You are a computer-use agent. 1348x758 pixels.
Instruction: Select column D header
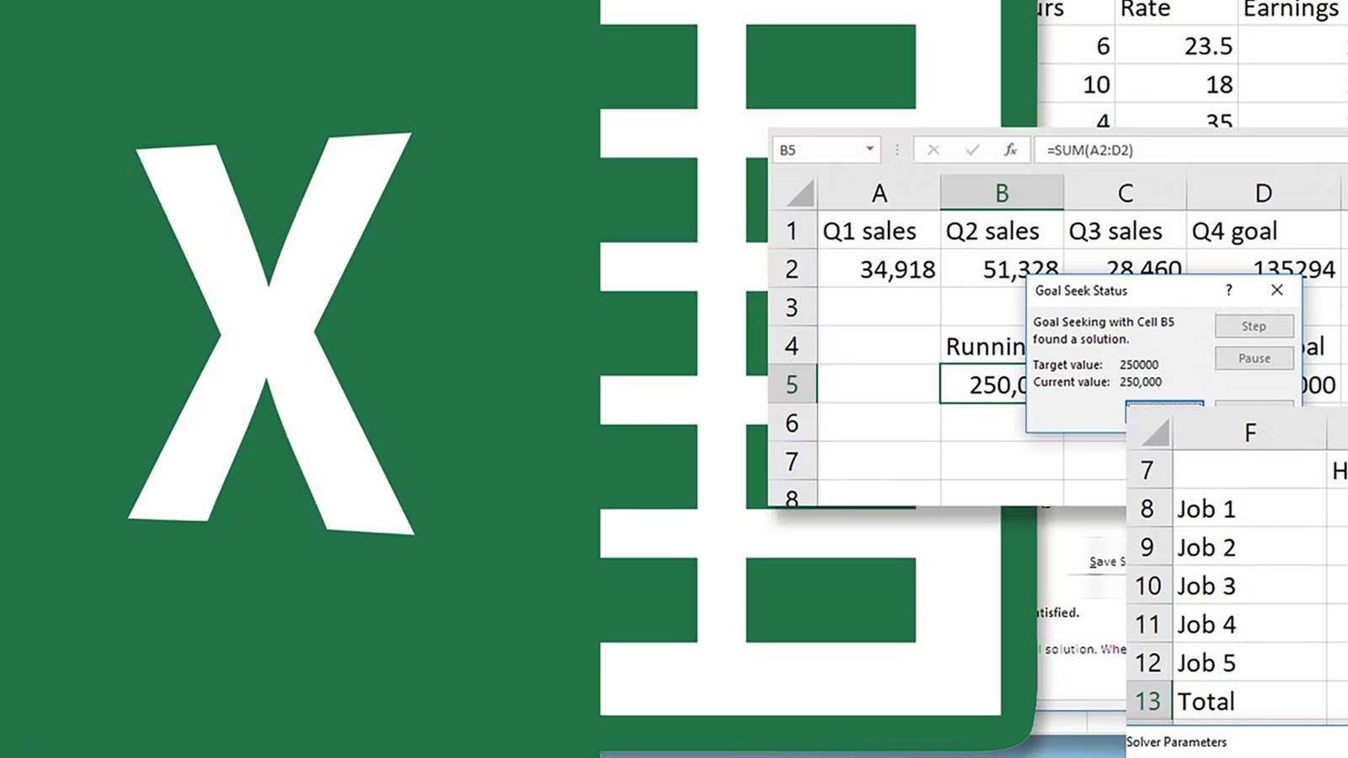(x=1263, y=193)
